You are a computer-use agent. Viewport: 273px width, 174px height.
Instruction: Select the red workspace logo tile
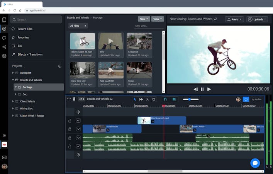pos(4,145)
